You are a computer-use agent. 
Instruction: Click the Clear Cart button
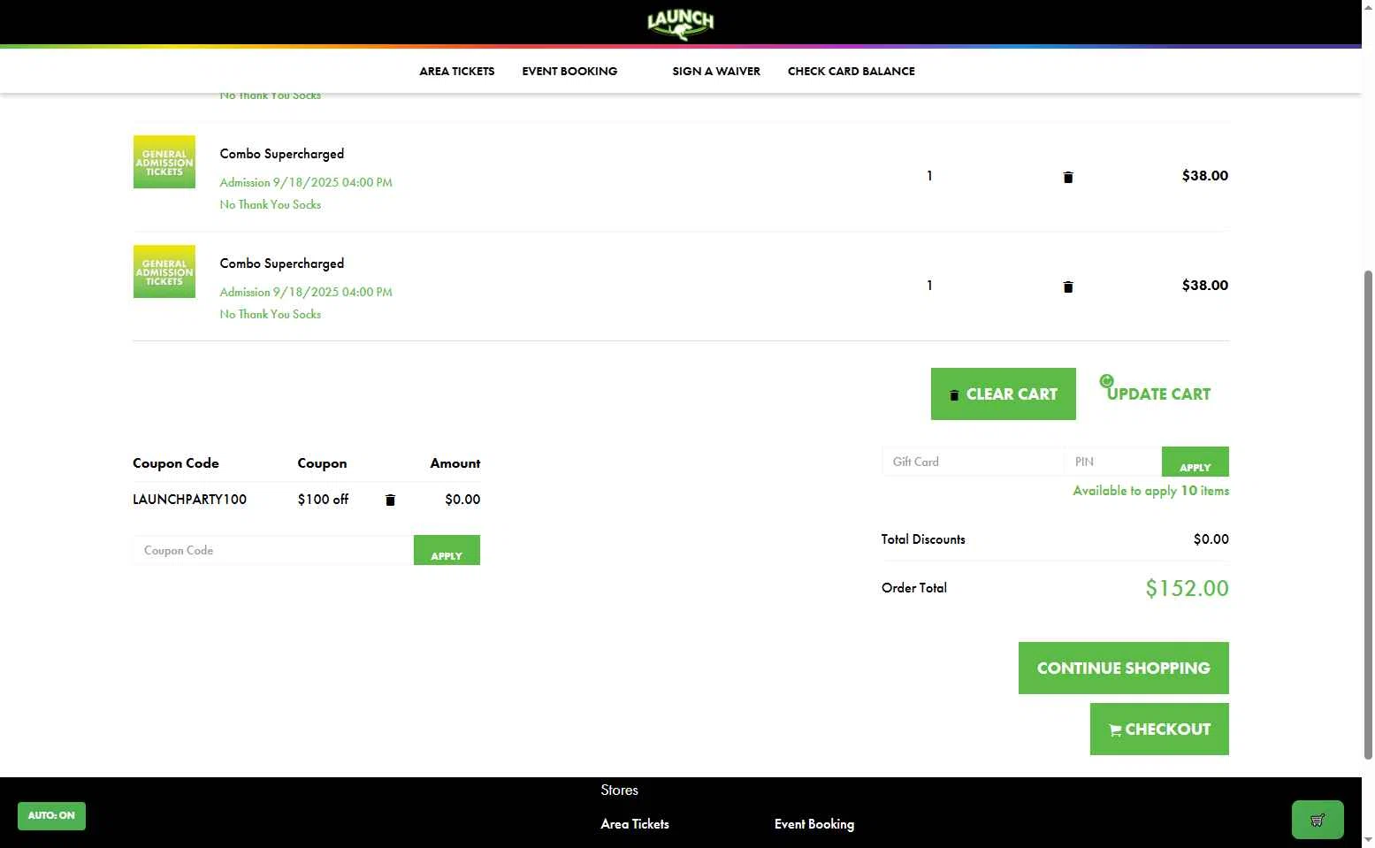(1003, 393)
